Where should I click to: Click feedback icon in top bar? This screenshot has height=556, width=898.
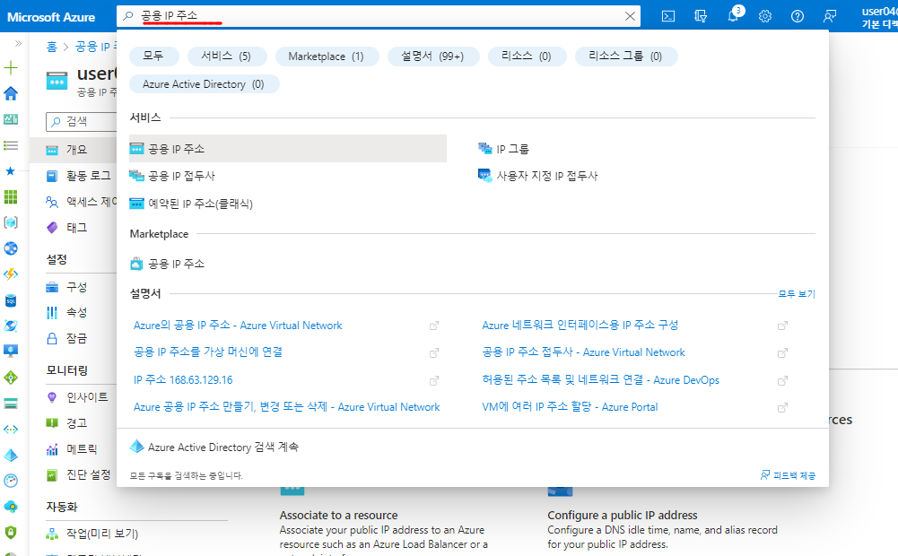pos(830,16)
